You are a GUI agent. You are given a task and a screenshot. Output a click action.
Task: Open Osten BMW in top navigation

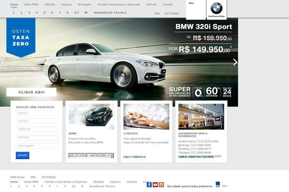31,4
